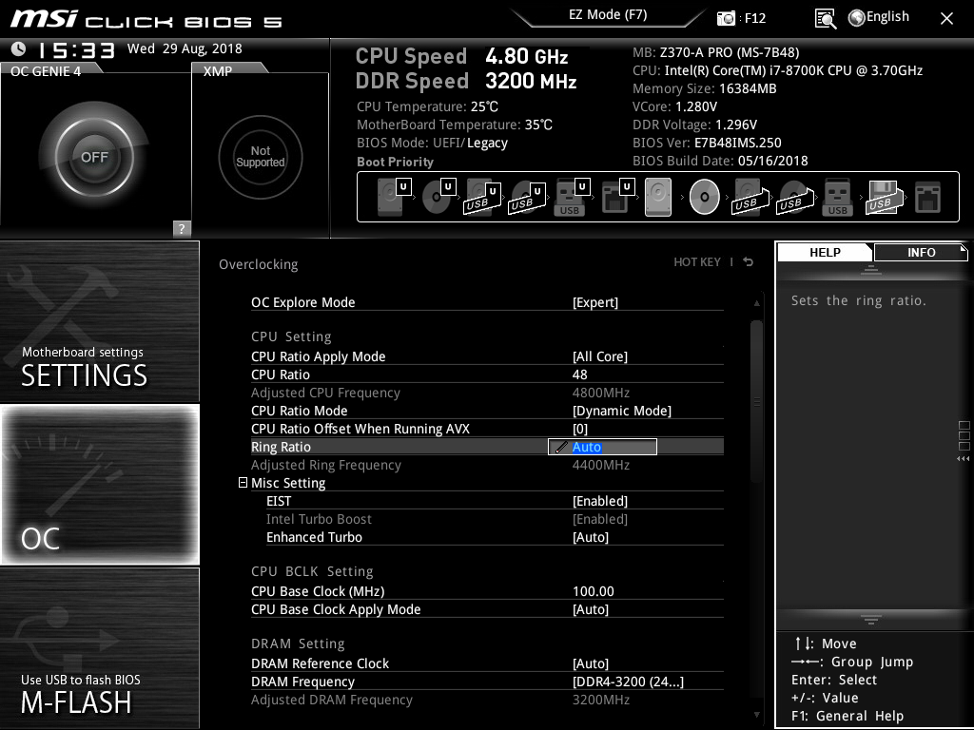Click the globe language icon

click(x=856, y=18)
